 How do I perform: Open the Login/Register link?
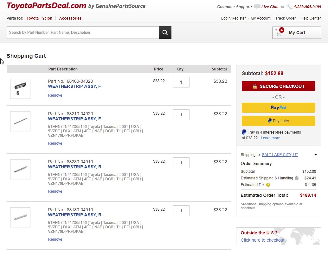click(234, 18)
